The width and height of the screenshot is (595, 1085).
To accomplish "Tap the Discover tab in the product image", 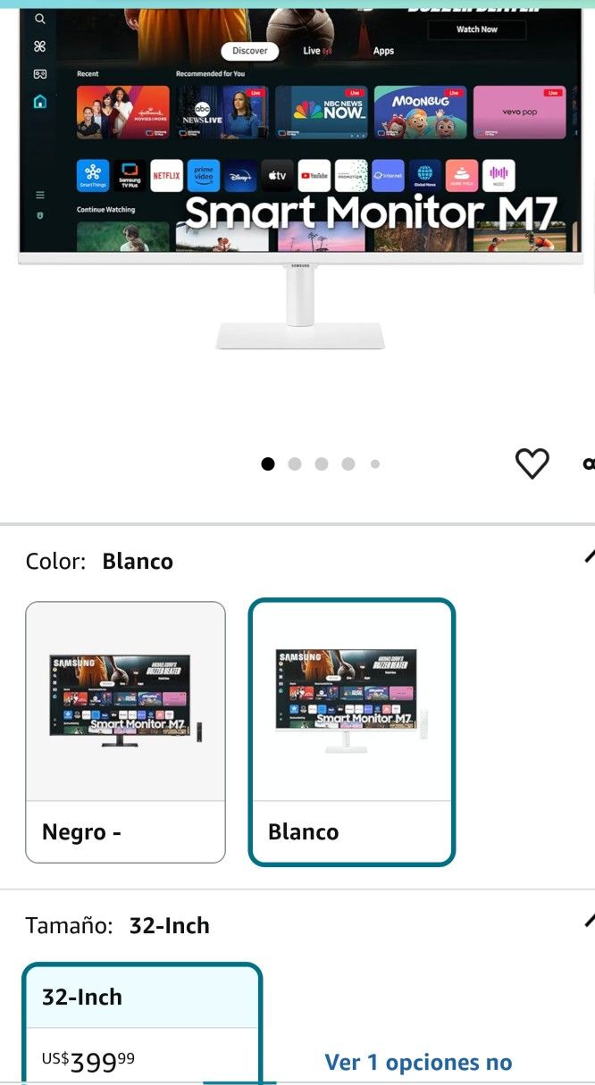I will point(249,51).
